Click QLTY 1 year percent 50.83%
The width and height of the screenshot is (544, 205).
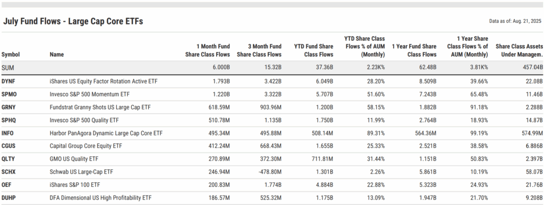480,159
